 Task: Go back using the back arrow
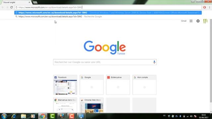click(x=3, y=7)
